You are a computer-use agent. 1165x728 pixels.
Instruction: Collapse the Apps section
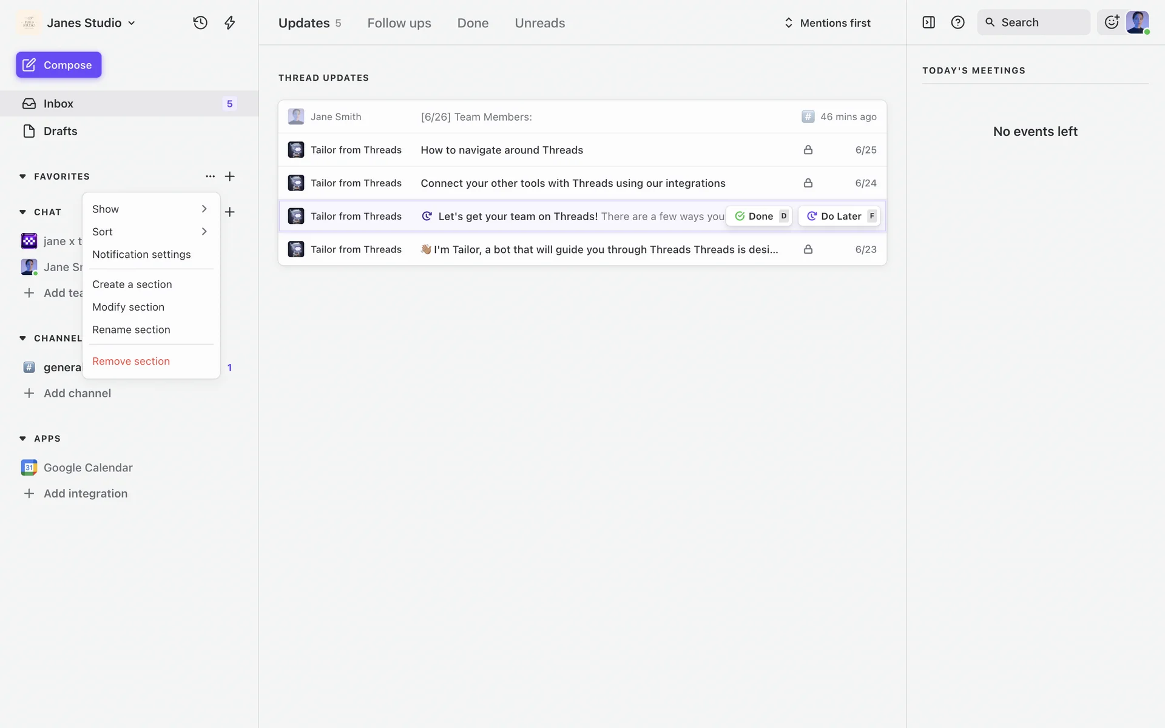click(x=22, y=439)
